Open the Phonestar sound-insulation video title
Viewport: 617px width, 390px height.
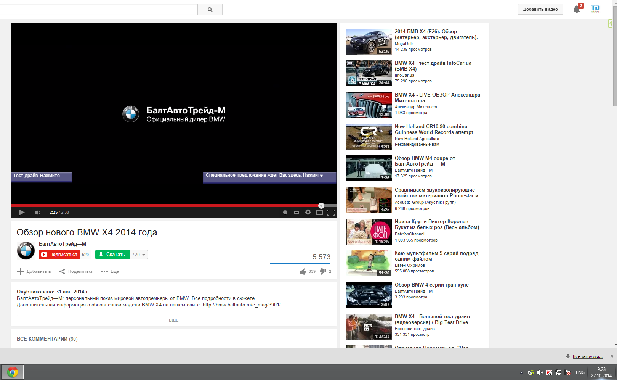click(x=436, y=193)
